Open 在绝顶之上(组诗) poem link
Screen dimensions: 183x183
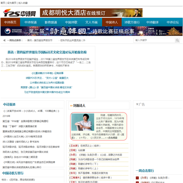(x=90, y=146)
